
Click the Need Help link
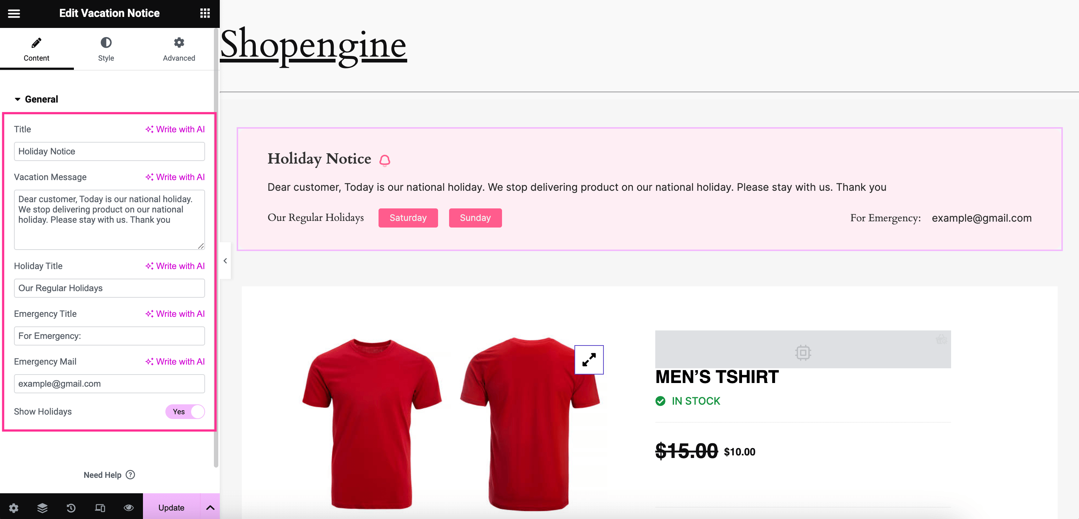point(110,474)
